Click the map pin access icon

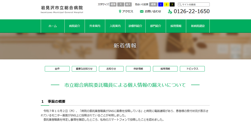120,12
